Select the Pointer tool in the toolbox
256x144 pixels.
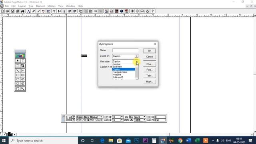18,61
